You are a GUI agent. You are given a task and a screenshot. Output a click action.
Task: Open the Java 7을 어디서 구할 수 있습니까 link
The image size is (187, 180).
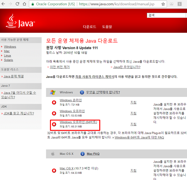coord(18,95)
